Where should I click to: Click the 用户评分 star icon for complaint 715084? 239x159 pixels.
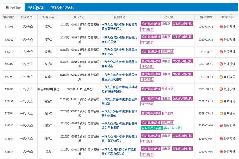(221, 113)
